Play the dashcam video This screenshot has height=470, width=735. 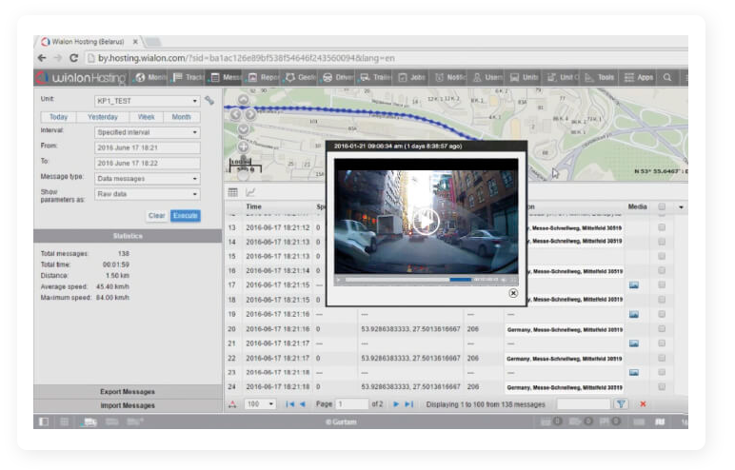tap(426, 221)
